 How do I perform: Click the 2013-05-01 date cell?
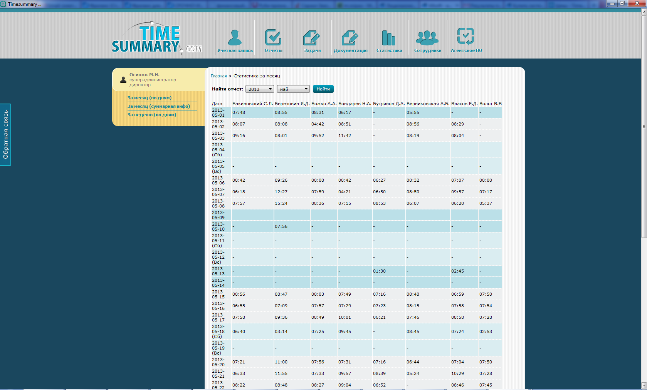(x=218, y=112)
